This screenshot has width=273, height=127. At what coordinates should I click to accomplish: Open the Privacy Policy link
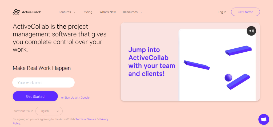61,121
